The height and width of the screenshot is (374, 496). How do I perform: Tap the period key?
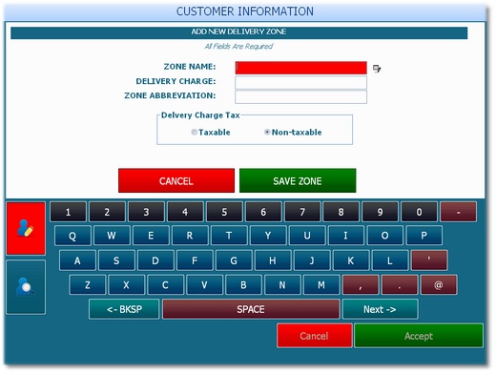(400, 284)
